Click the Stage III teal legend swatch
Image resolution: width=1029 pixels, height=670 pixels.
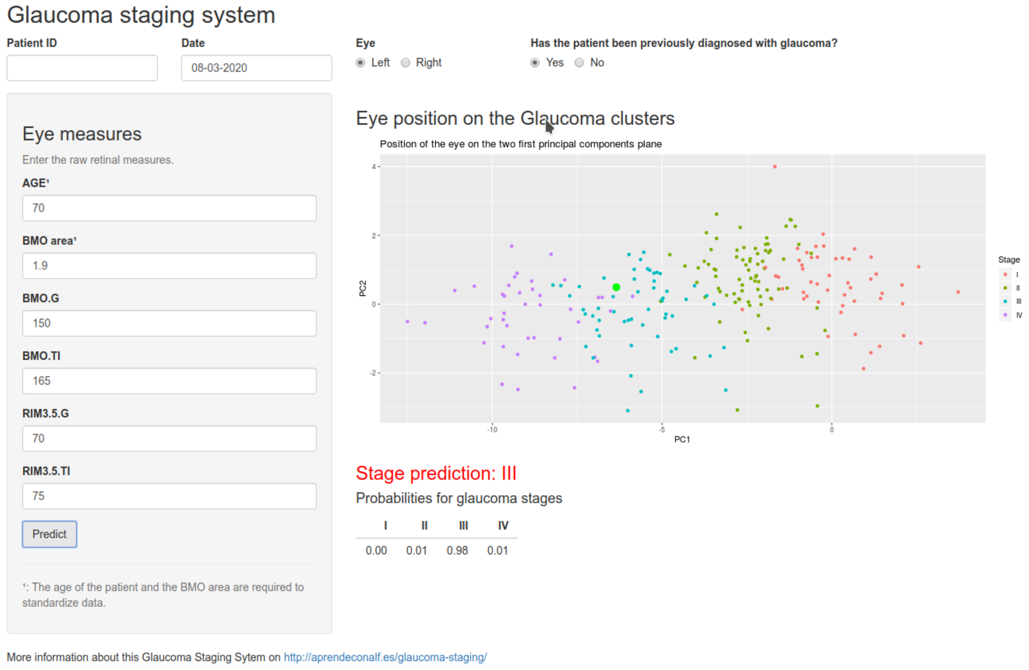tap(1005, 301)
